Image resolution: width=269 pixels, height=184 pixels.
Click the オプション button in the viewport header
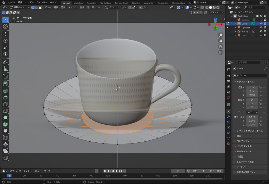pos(216,12)
